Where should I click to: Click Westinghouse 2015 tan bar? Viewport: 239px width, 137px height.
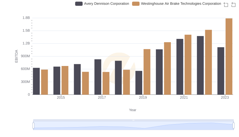point(65,80)
